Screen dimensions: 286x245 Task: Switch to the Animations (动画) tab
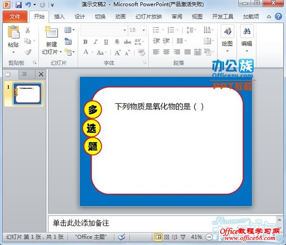tap(120, 17)
